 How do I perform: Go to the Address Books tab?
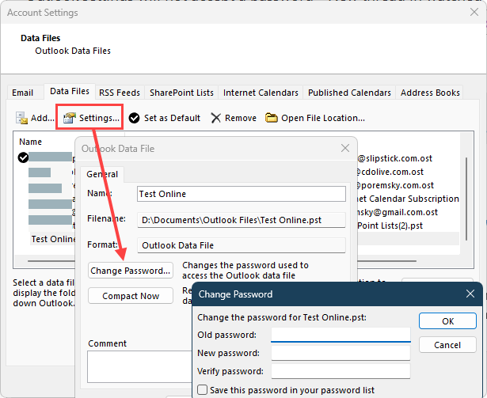pos(430,93)
